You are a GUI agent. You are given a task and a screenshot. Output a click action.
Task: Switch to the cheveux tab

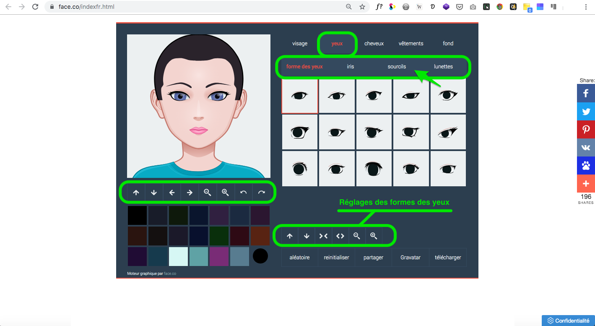(374, 43)
